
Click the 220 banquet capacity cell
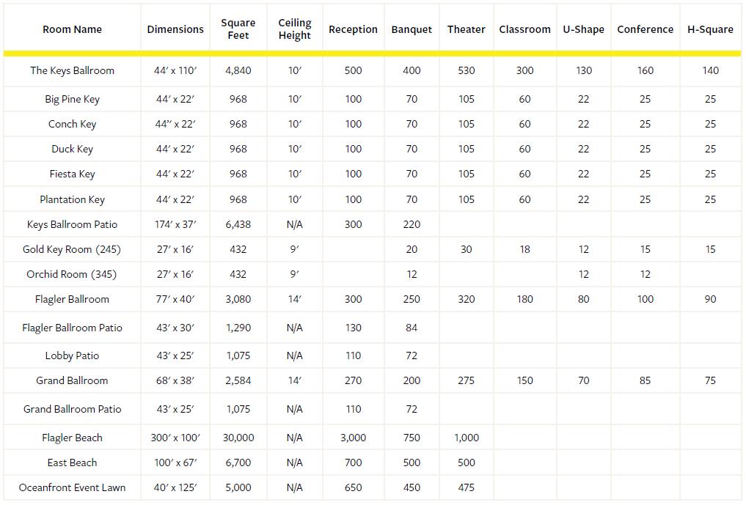click(x=412, y=224)
